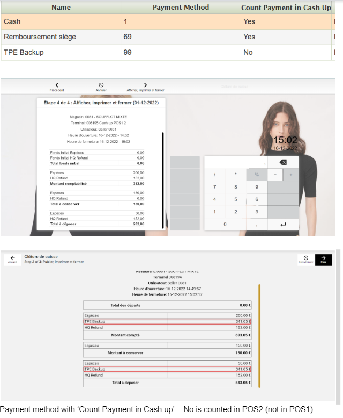Click the orange scrollbar in Clôture de caisse

[x=259, y=336]
